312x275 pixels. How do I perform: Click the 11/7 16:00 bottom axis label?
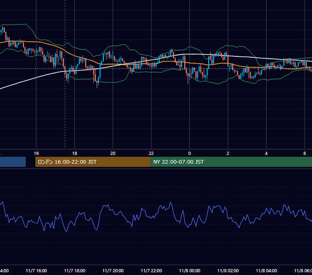pos(36,271)
